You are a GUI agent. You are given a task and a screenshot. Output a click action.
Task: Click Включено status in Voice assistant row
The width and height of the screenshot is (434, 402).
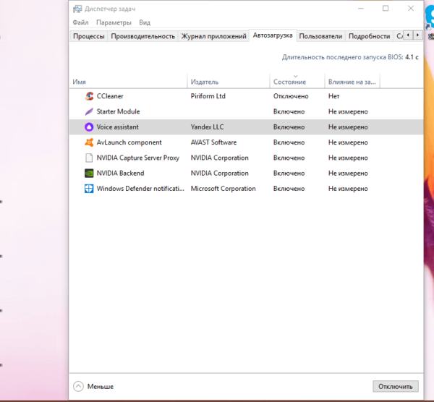(289, 127)
